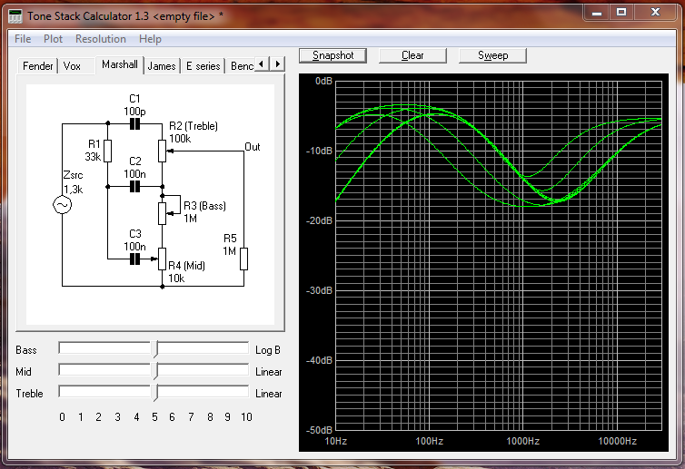Click the R1 33k resistor in schematic

(107, 151)
